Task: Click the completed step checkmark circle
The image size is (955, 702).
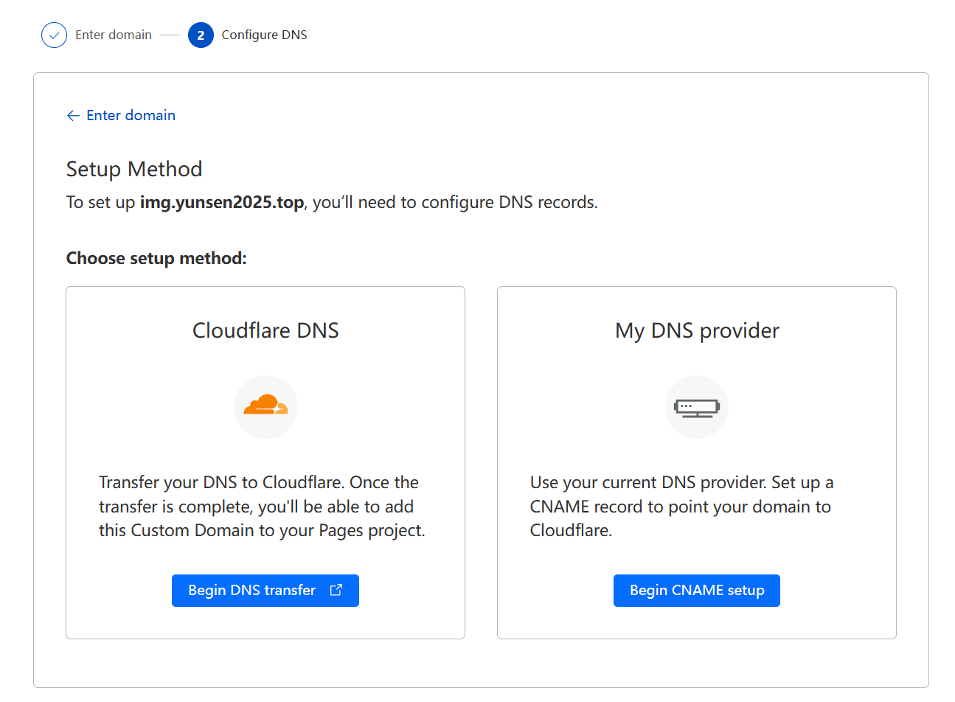Action: [54, 35]
